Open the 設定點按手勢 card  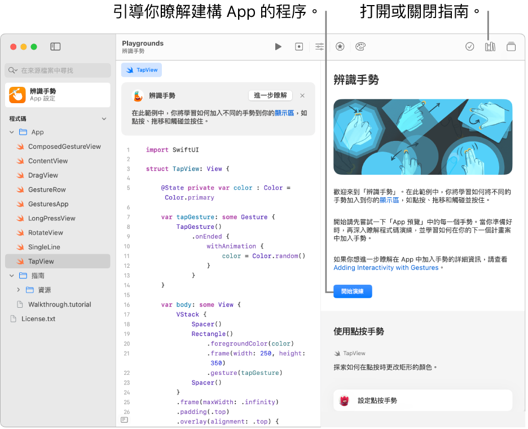pos(423,401)
